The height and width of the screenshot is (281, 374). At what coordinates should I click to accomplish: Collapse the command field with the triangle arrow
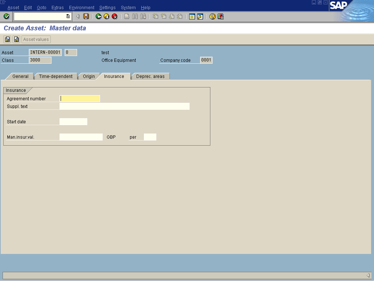click(x=78, y=16)
